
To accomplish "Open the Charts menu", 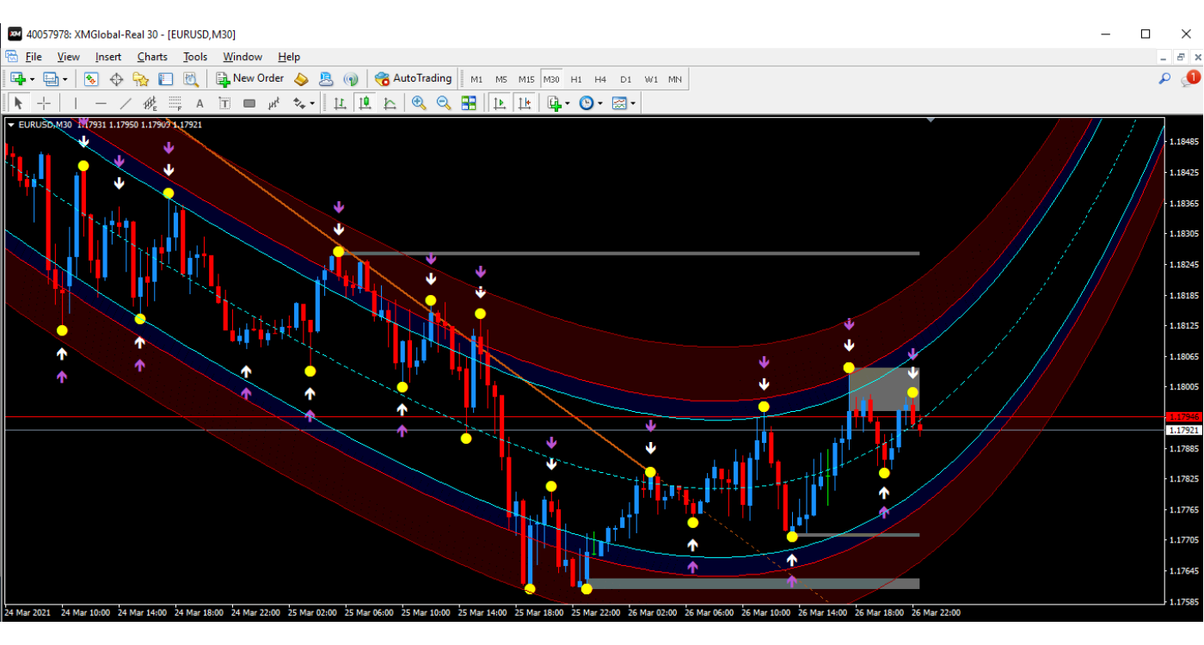I will click(x=152, y=57).
